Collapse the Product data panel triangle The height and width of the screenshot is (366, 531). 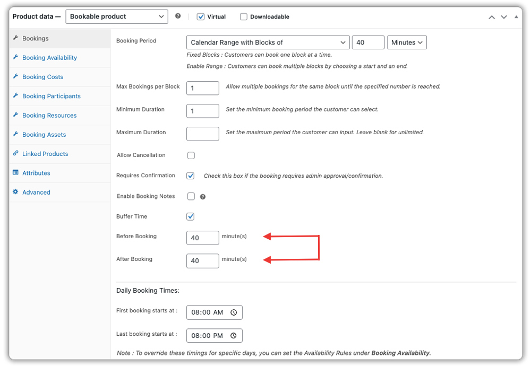[x=516, y=17]
